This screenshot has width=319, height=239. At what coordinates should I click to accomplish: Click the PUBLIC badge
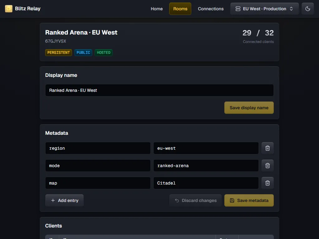83,53
